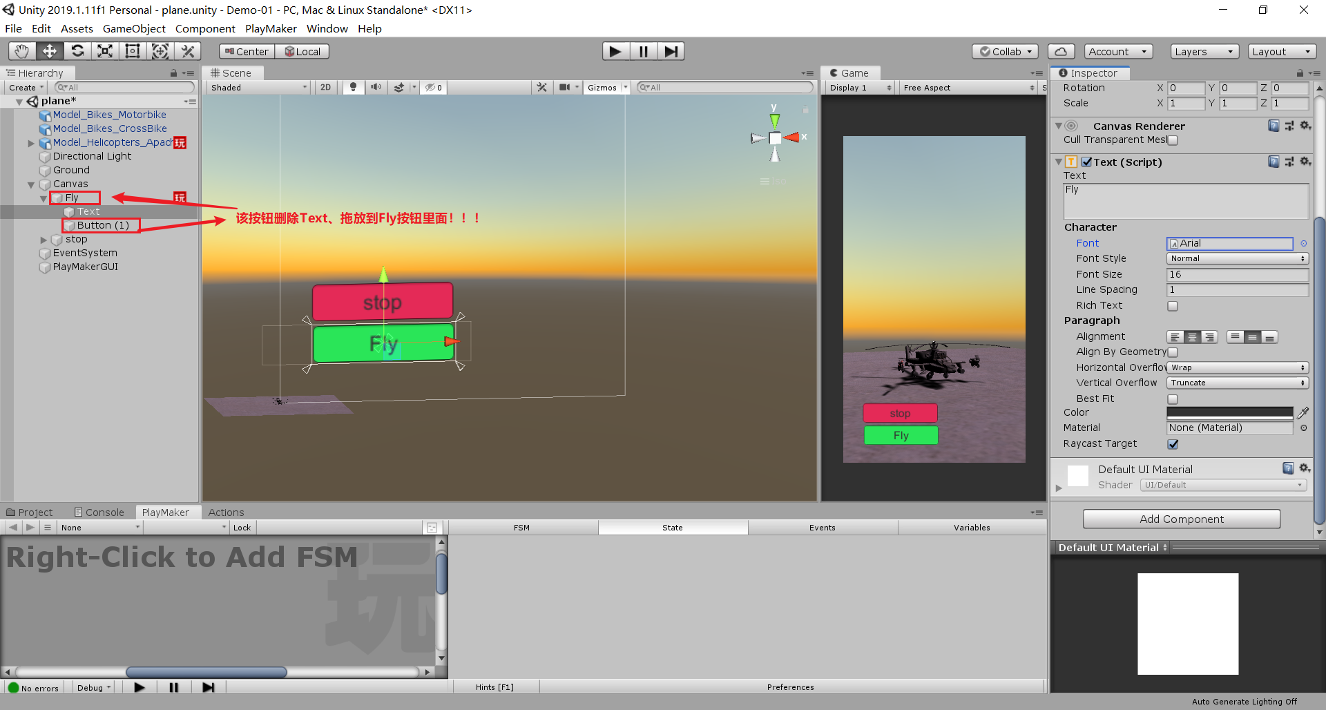Select the Move tool

click(x=49, y=50)
